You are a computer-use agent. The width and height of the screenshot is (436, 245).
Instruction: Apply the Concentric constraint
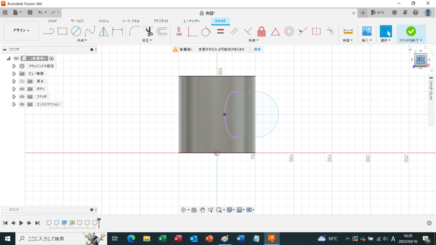289,31
